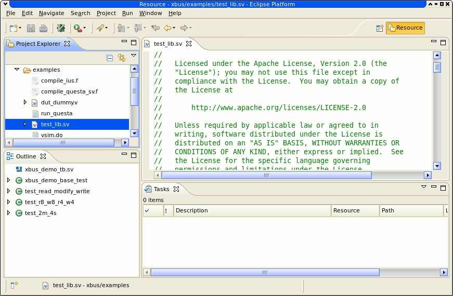
Task: Select the Tasks view tab
Action: (161, 189)
